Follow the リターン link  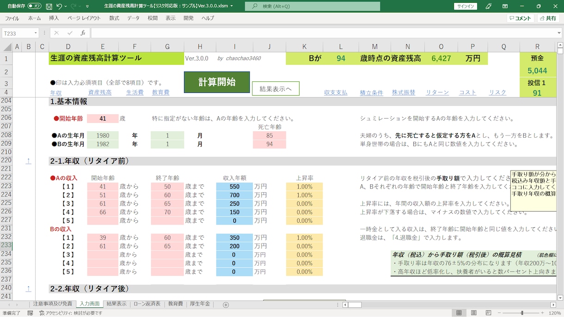click(x=437, y=92)
